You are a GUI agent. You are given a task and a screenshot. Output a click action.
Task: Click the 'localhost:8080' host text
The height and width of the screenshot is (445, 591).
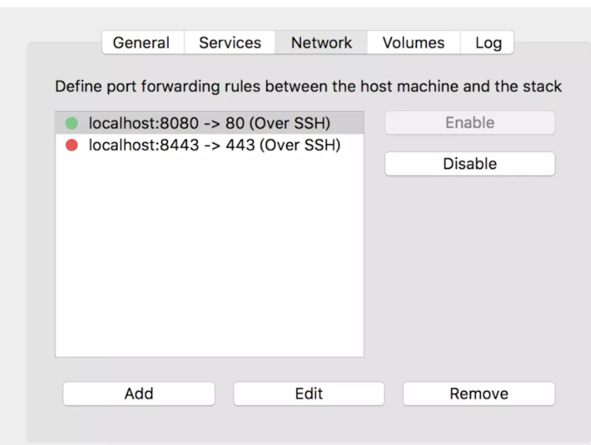click(x=144, y=124)
